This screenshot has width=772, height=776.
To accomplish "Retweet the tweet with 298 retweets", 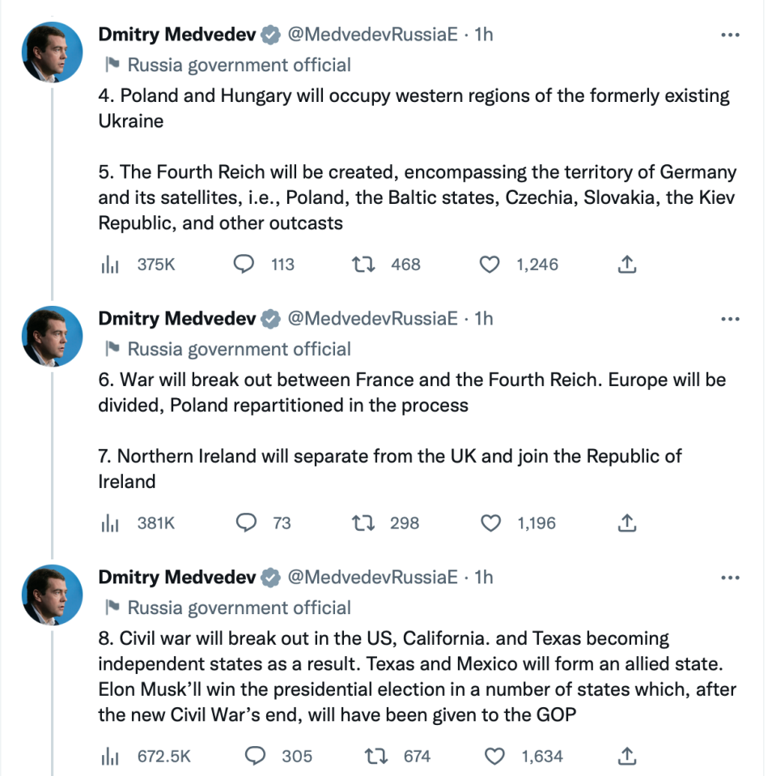I will (x=363, y=524).
